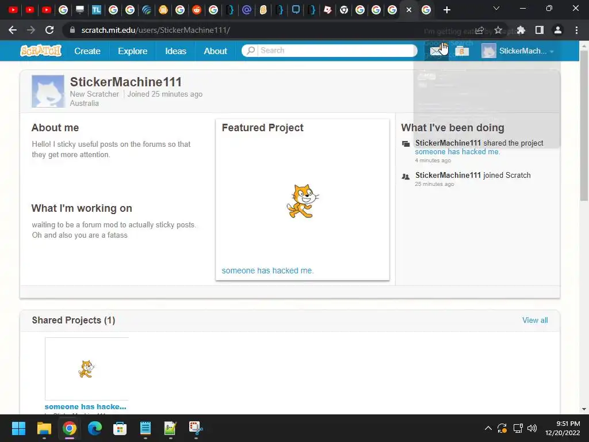This screenshot has width=589, height=442.
Task: Open the shared project thumbnail
Action: (87, 369)
